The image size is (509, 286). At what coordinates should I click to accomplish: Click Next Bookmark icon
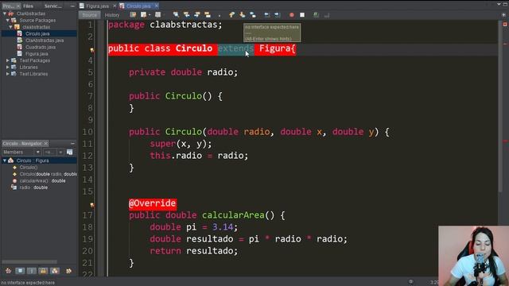coord(242,15)
